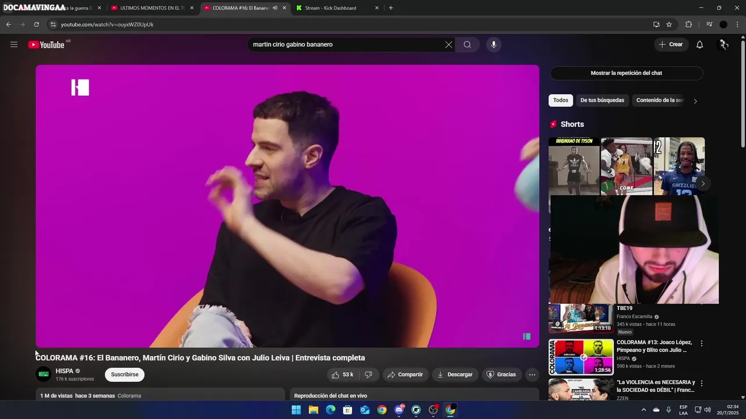Open the account avatar menu
This screenshot has width=746, height=419.
click(x=724, y=45)
